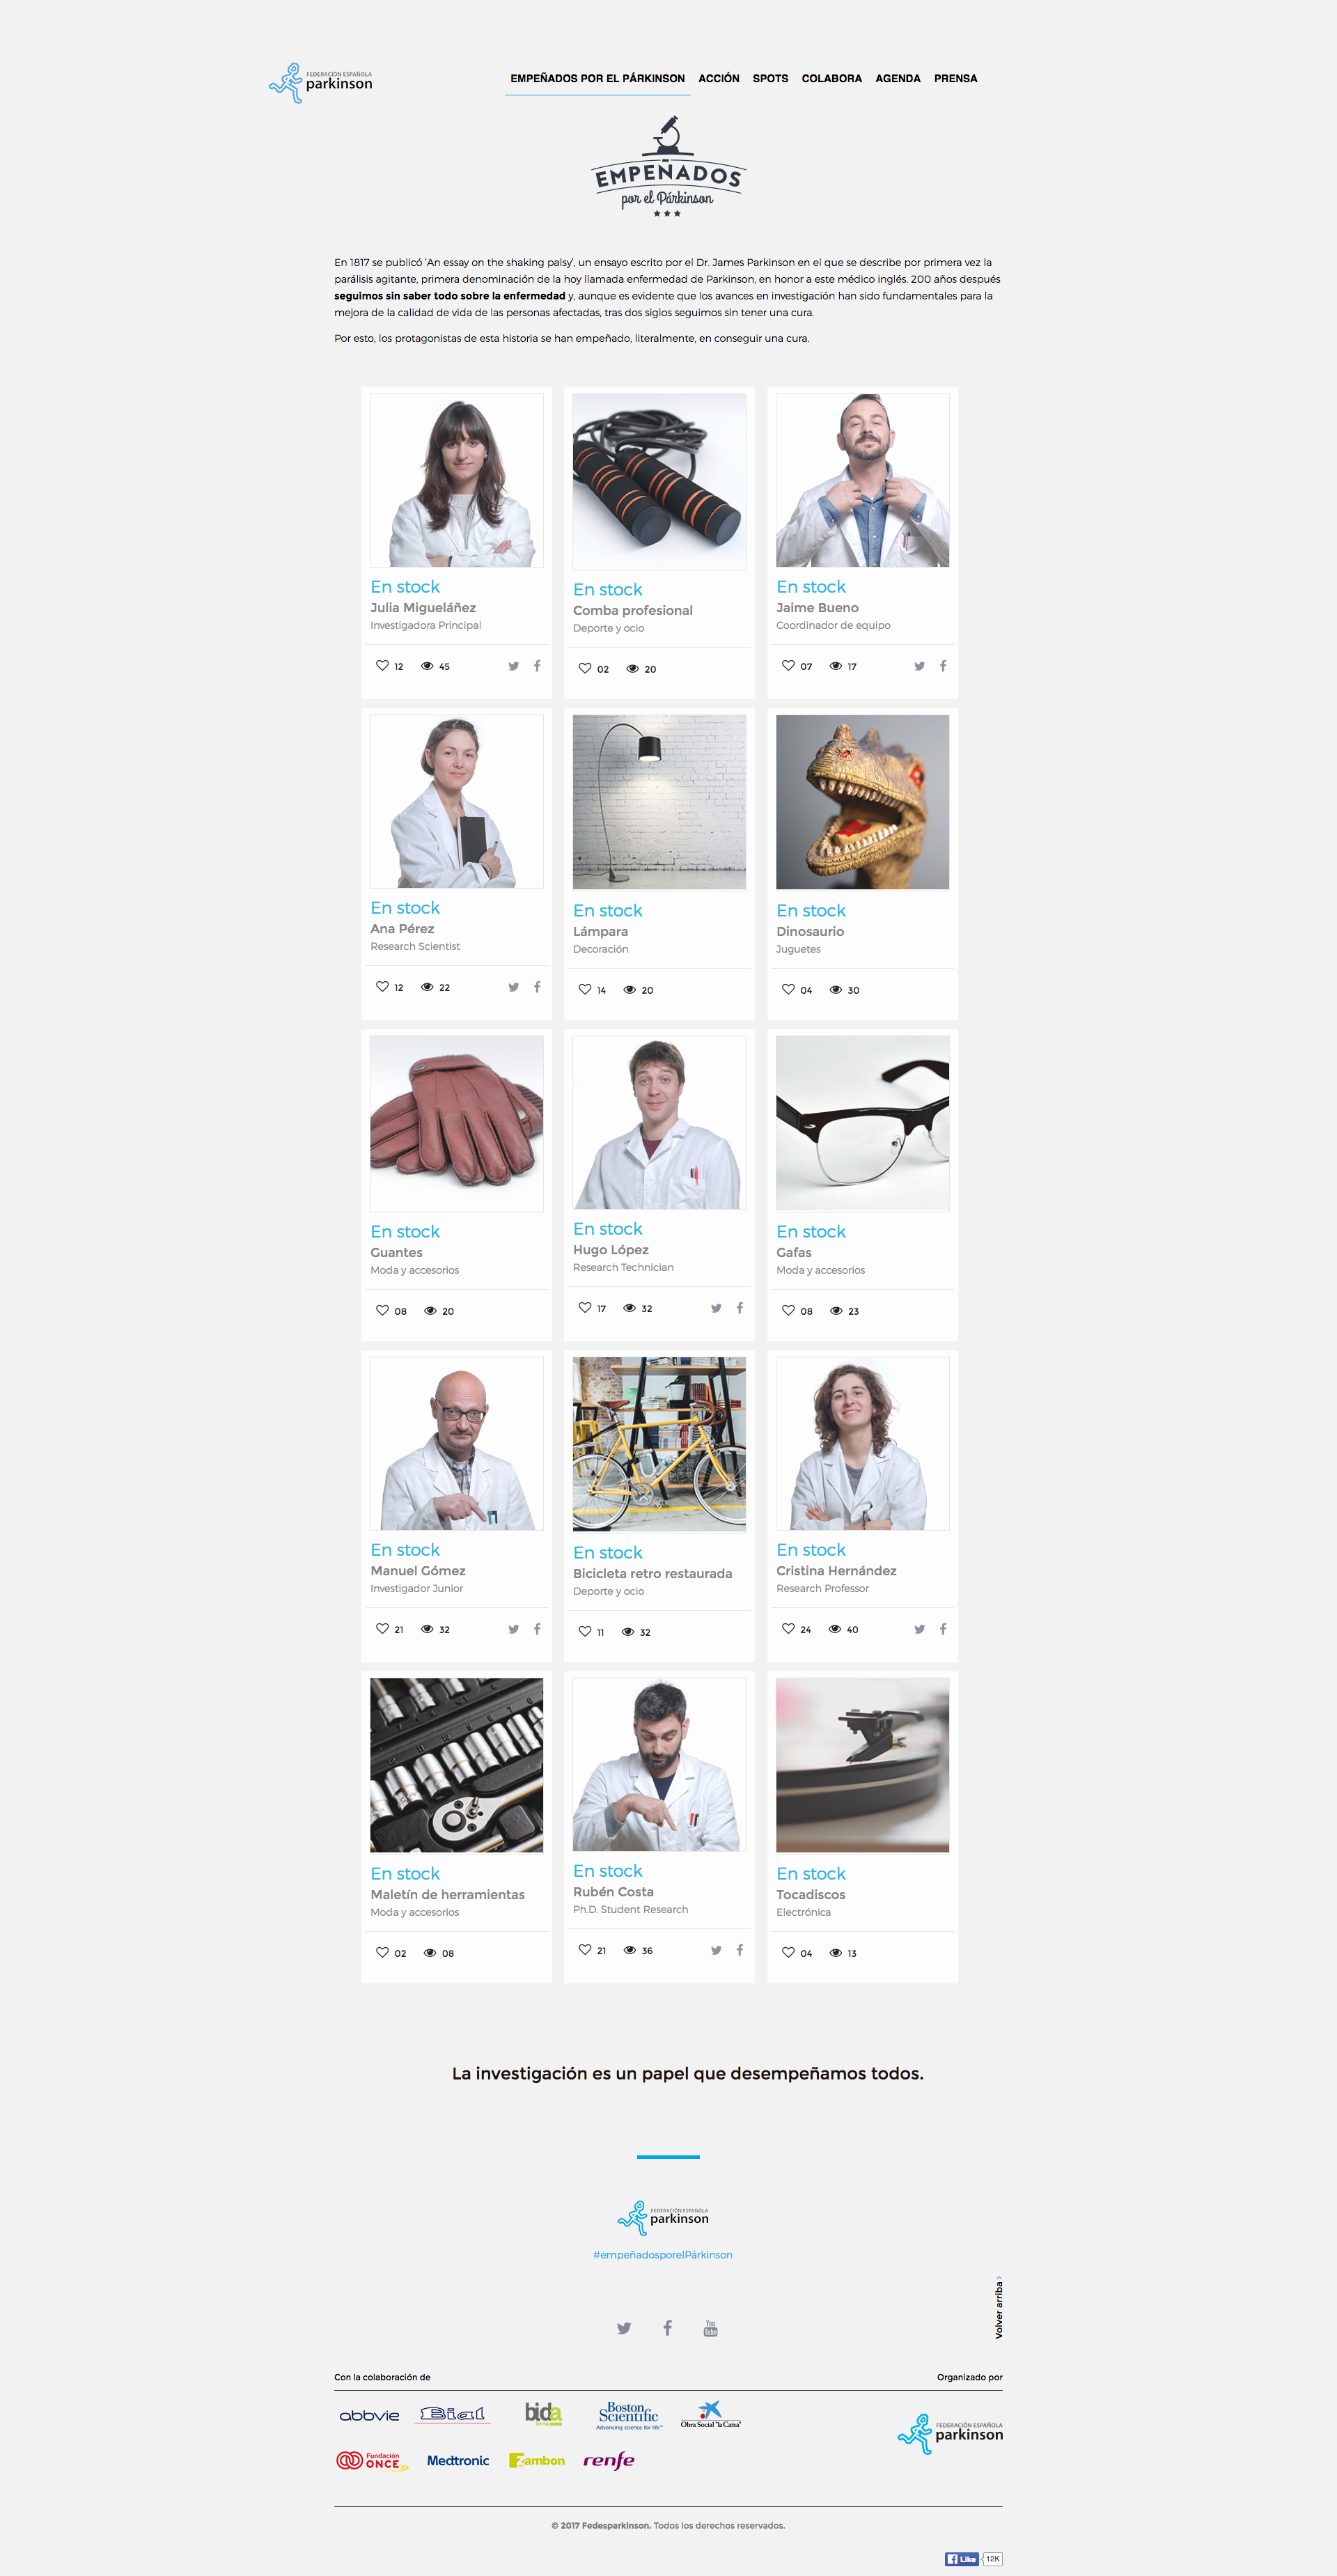Click heart icon on Dinosaurio card
The height and width of the screenshot is (2576, 1337).
coord(788,989)
